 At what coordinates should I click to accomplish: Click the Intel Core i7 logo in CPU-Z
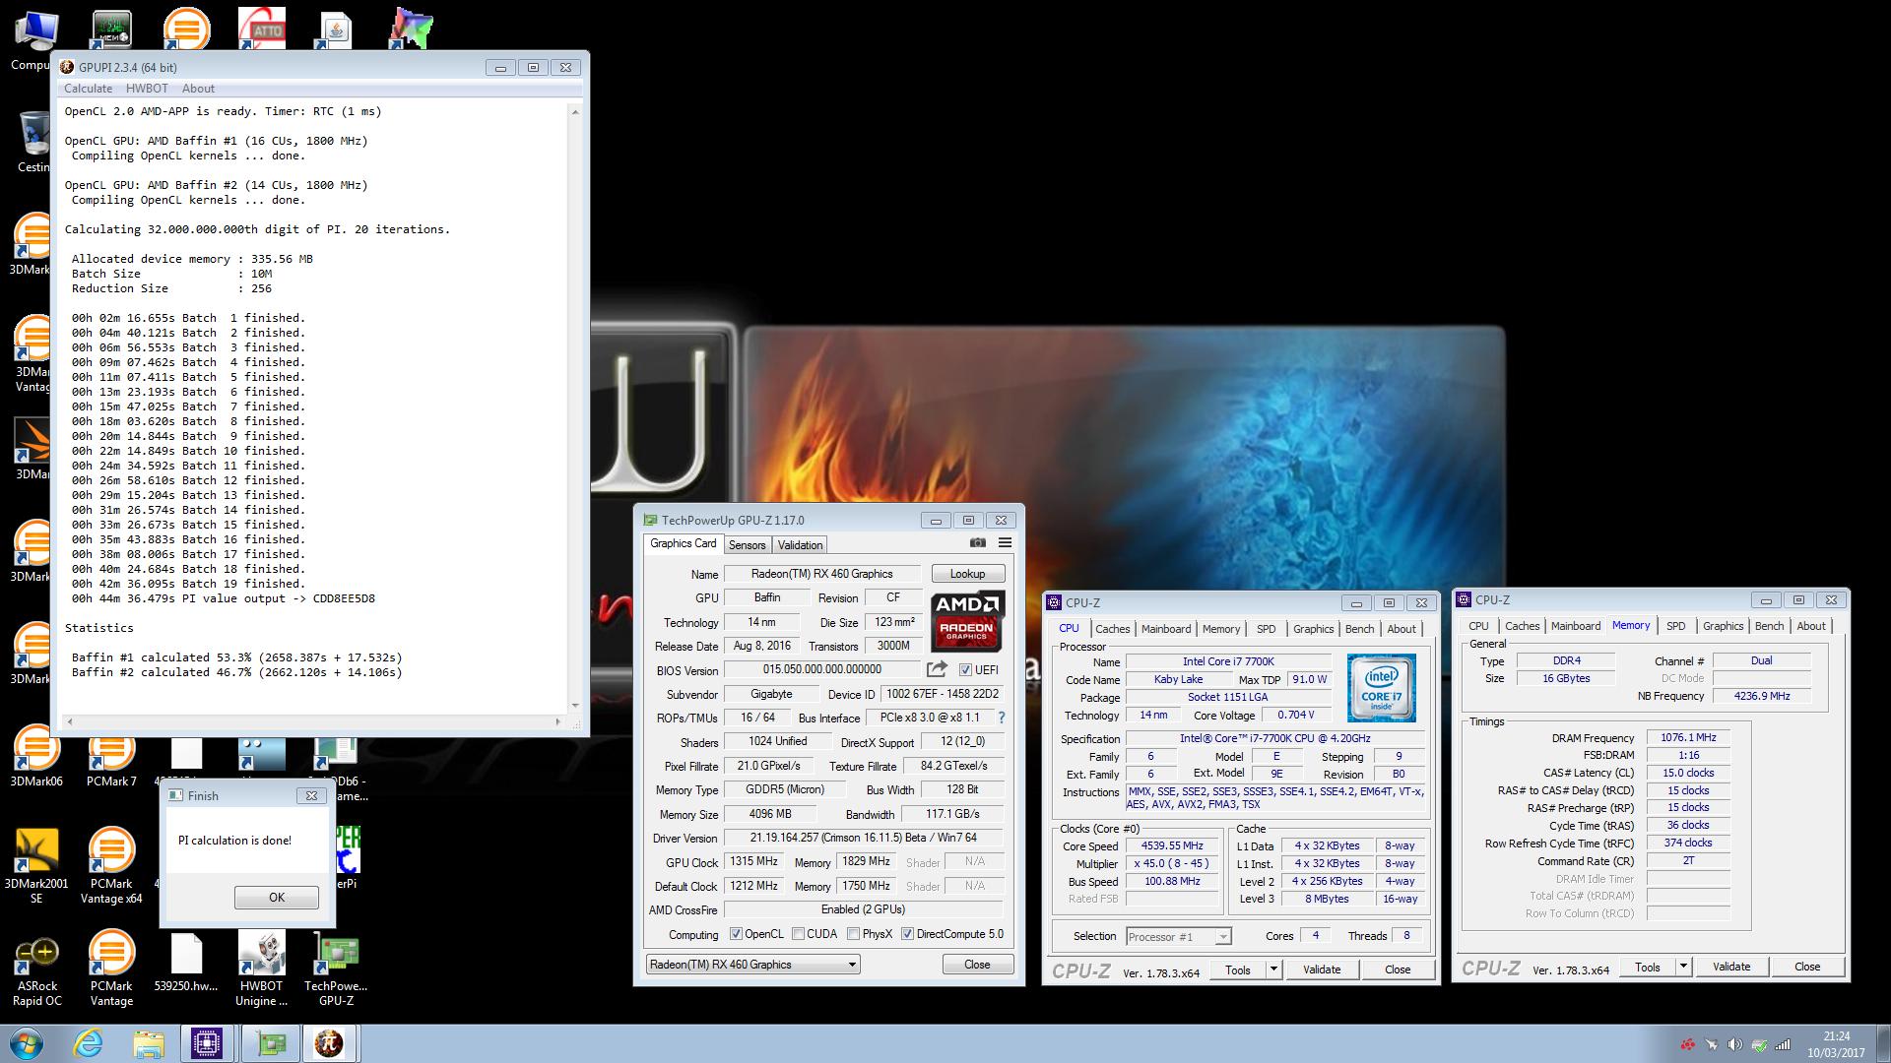pos(1381,688)
